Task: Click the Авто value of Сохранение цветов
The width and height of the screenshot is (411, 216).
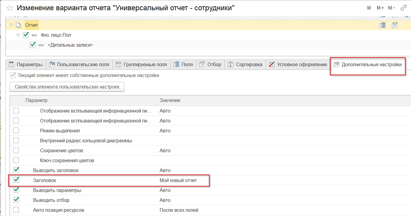Action: coord(165,150)
